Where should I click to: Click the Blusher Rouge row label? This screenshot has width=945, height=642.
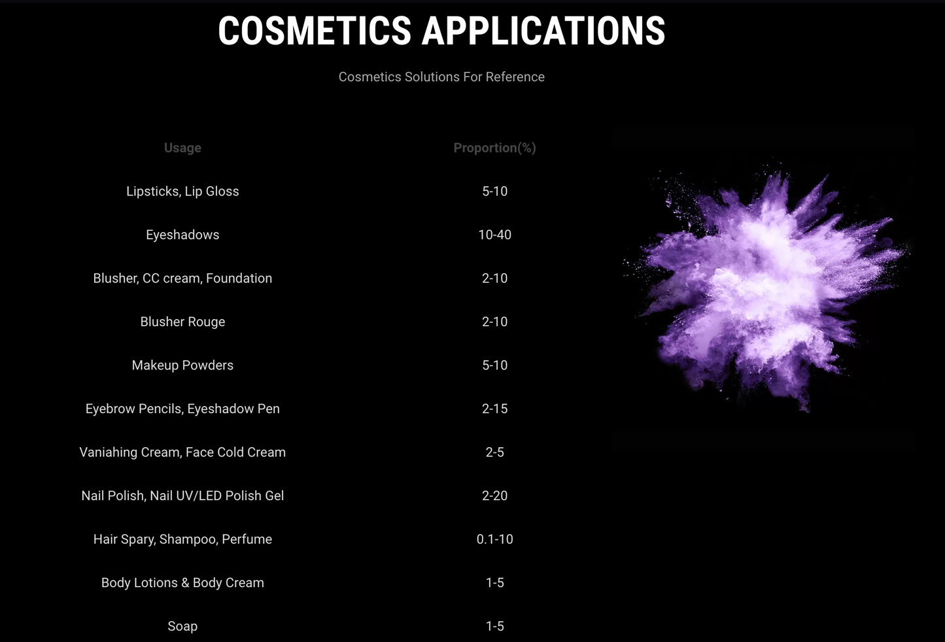[x=182, y=322]
